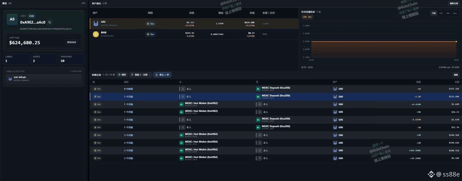462x181 pixels.
Task: Click the sender person icon on -30 transfer
Action: tap(183, 128)
